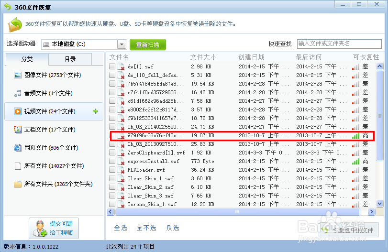Click size value 36.24 KB

pyautogui.click(x=202, y=170)
